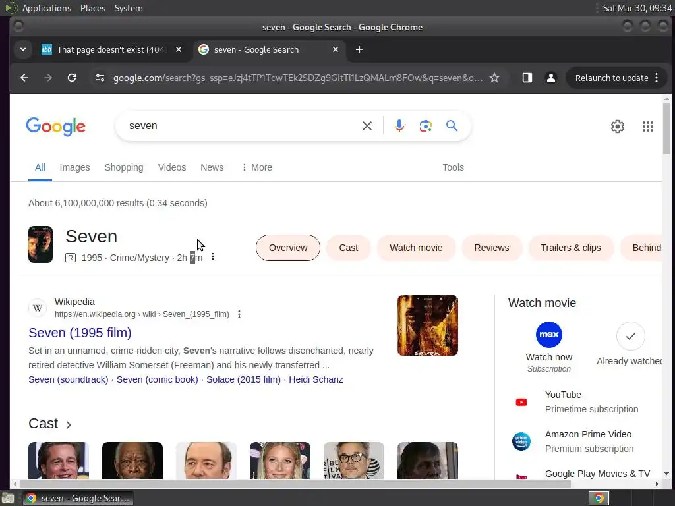Screen dimensions: 675x506
Task: Click the vertical scrollbar thumb
Action: 666,128
